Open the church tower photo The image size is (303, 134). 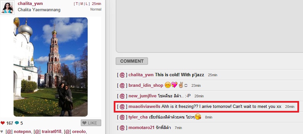point(51,67)
